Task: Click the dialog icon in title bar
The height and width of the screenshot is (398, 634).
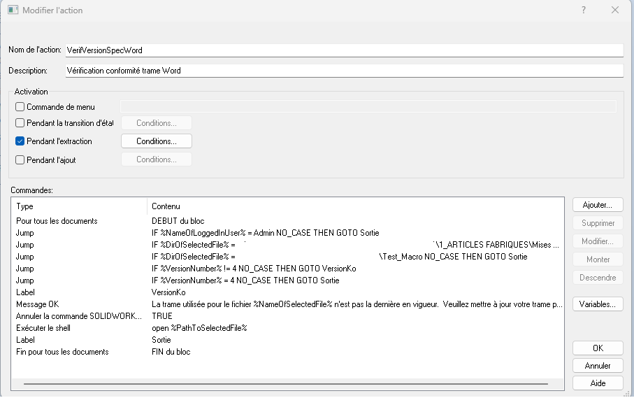Action: point(13,10)
